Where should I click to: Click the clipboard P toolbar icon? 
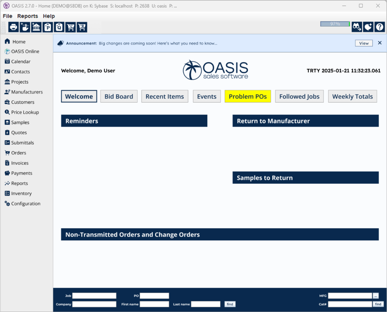click(x=48, y=27)
